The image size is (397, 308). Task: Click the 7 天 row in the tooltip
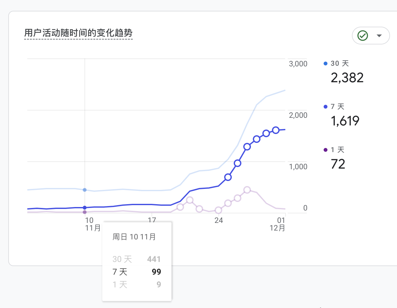[137, 272]
